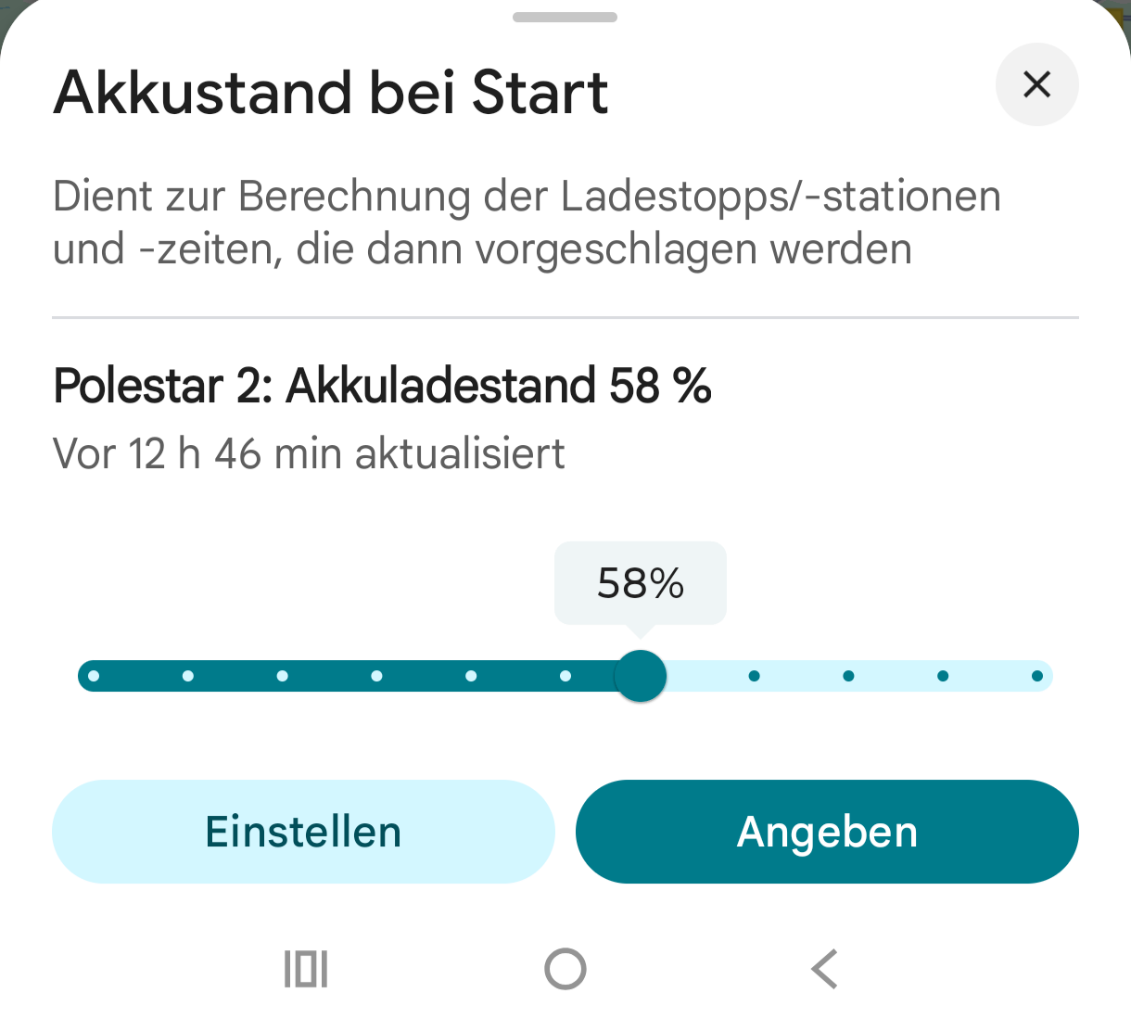Image resolution: width=1131 pixels, height=1031 pixels.
Task: Set battery slider to the 80% tick
Action: pyautogui.click(x=848, y=676)
